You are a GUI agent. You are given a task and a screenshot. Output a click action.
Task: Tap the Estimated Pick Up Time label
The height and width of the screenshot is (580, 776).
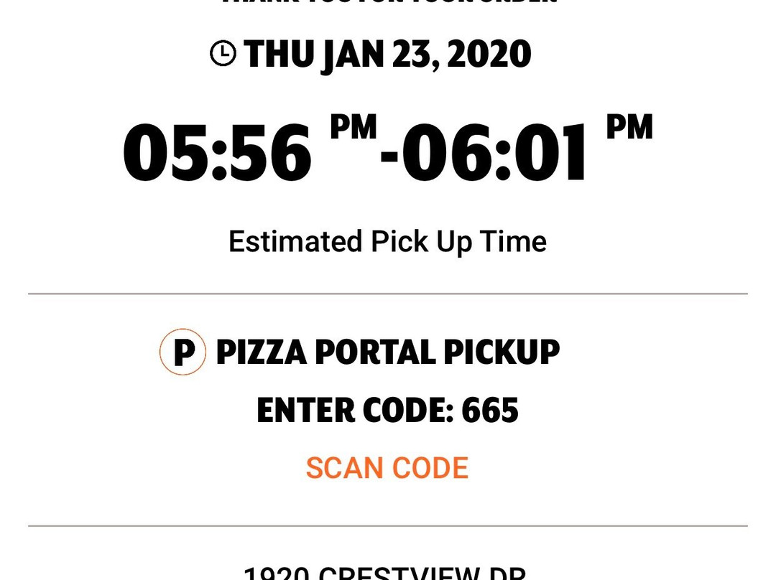[387, 242]
